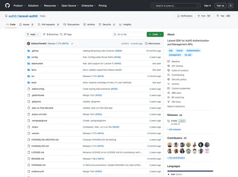Focus the Search or jump to field

[x=176, y=6]
